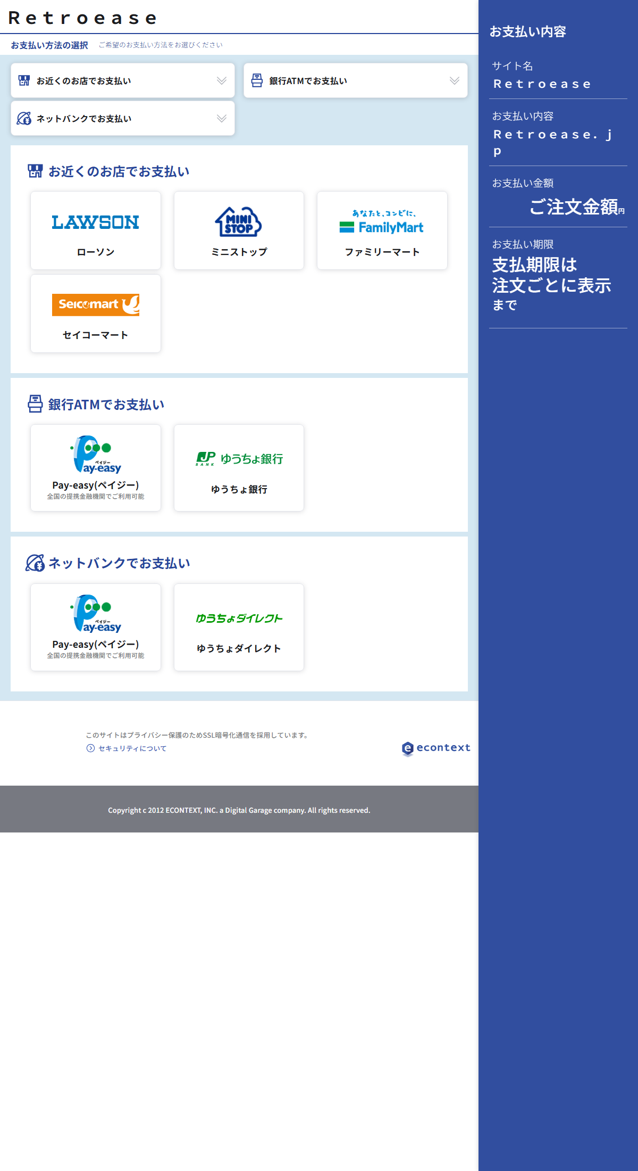The image size is (638, 1171).
Task: Select the LAWSON logo
Action: click(96, 222)
